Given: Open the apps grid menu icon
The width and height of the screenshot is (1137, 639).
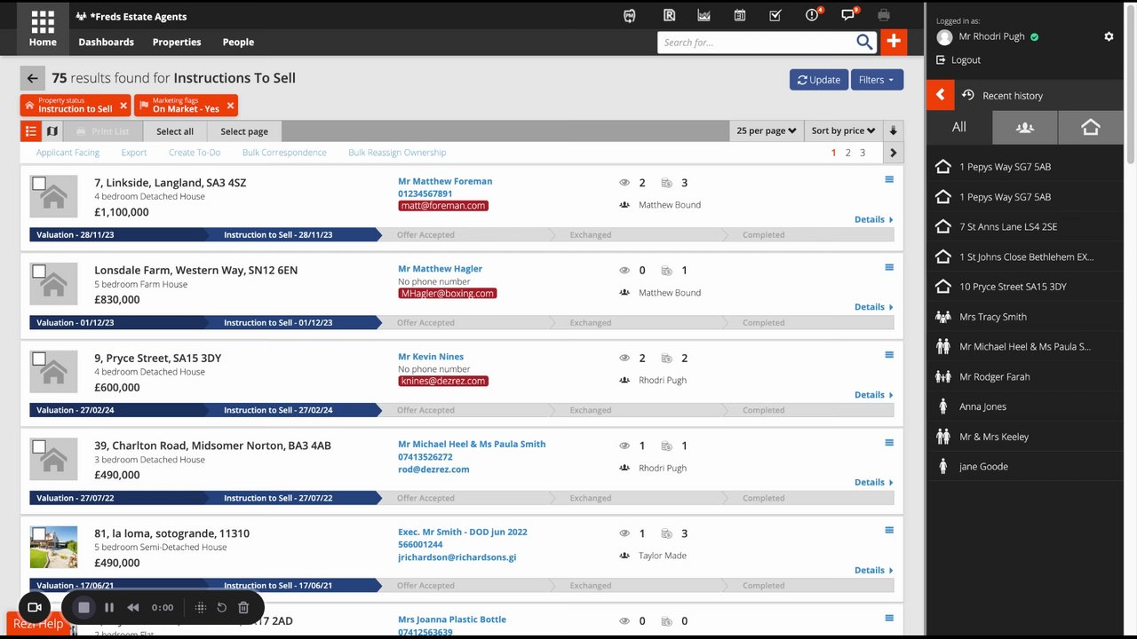Looking at the screenshot, I should [x=42, y=22].
